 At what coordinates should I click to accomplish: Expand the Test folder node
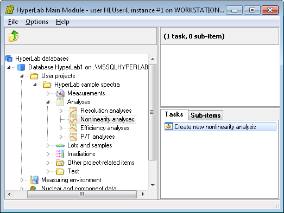(48, 171)
